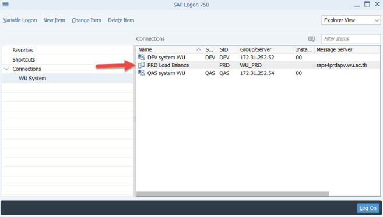
Task: Click instance 00 in the QAS row
Action: (x=298, y=73)
